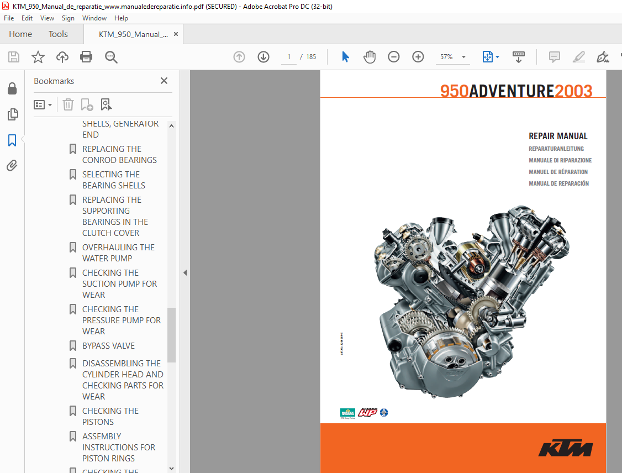Viewport: 622px width, 473px height.
Task: Open bookmark Selecting the Bearing Shells
Action: [113, 180]
